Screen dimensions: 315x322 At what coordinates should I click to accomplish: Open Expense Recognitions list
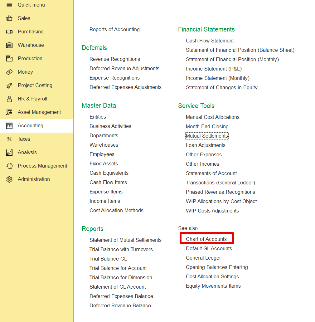pyautogui.click(x=114, y=78)
